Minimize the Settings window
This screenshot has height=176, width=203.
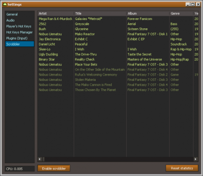click(x=188, y=4)
